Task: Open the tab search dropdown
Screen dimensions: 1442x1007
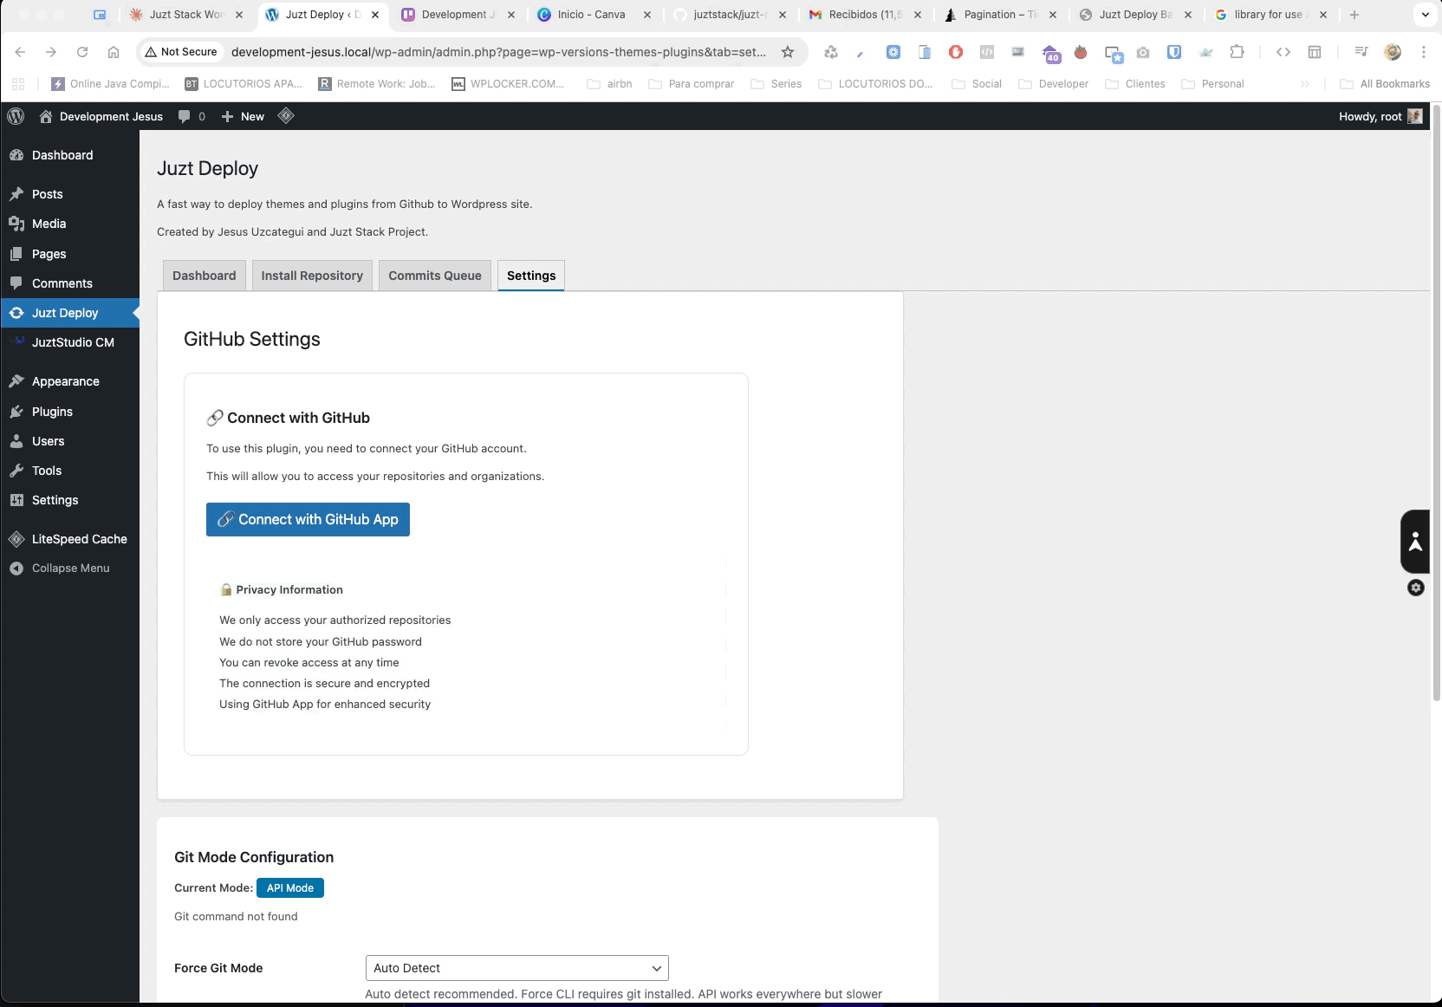Action: pos(1424,15)
